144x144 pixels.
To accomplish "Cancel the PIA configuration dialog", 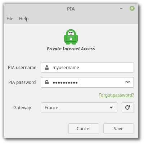I will (84, 128).
